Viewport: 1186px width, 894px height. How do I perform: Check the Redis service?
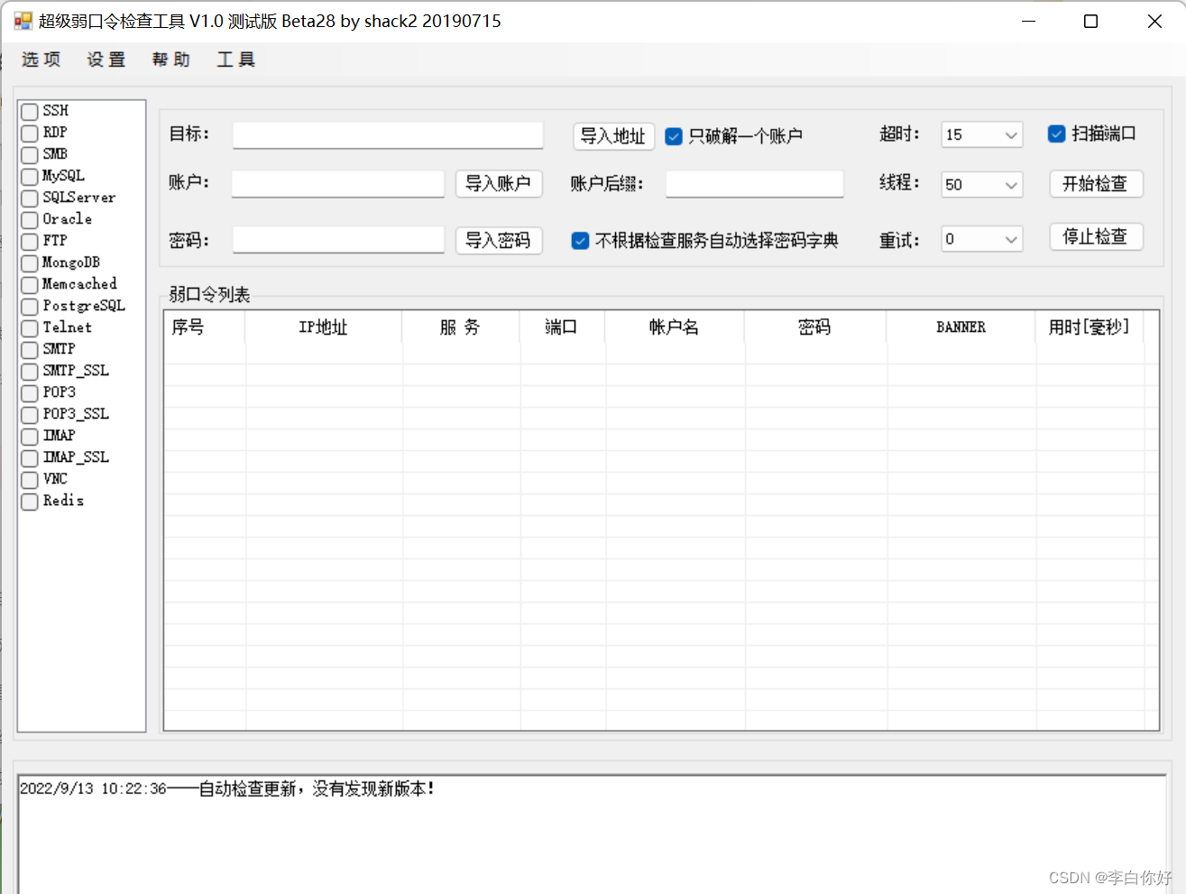click(x=30, y=501)
